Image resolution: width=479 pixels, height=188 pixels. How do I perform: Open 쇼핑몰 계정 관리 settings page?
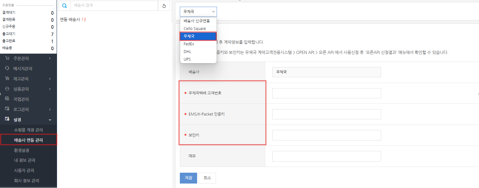point(28,130)
